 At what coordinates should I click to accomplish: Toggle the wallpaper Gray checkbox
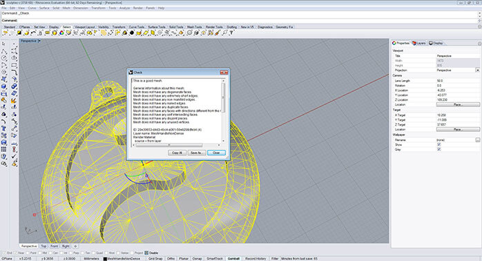pos(439,149)
